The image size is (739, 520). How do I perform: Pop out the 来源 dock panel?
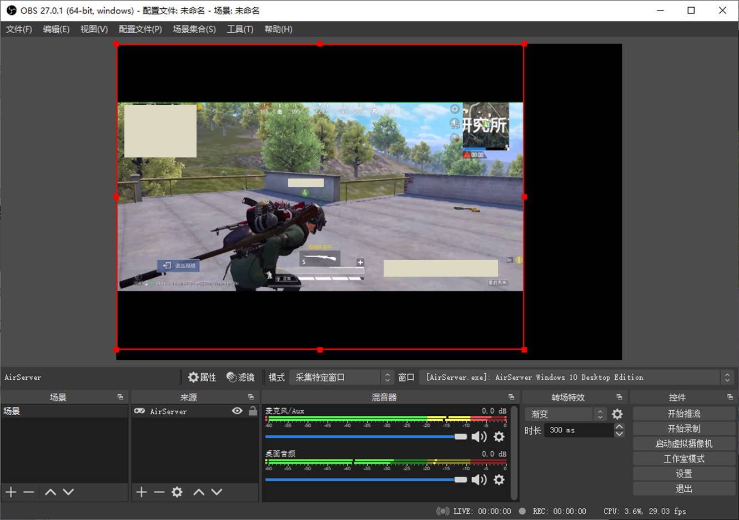coord(250,397)
